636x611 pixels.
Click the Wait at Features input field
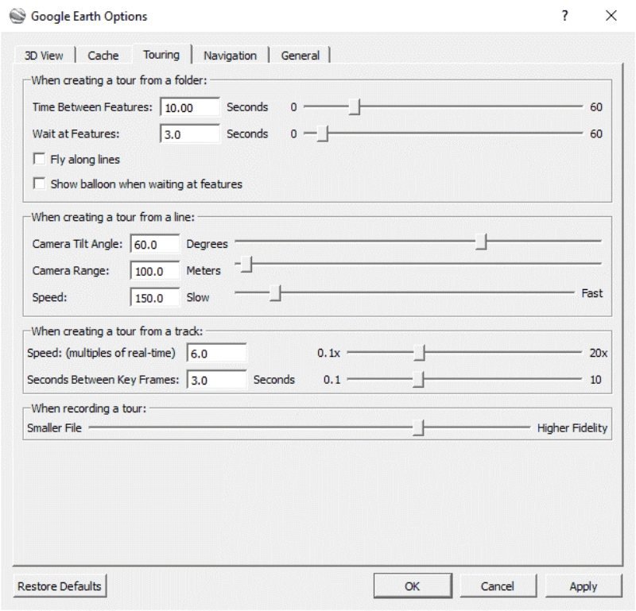click(190, 133)
